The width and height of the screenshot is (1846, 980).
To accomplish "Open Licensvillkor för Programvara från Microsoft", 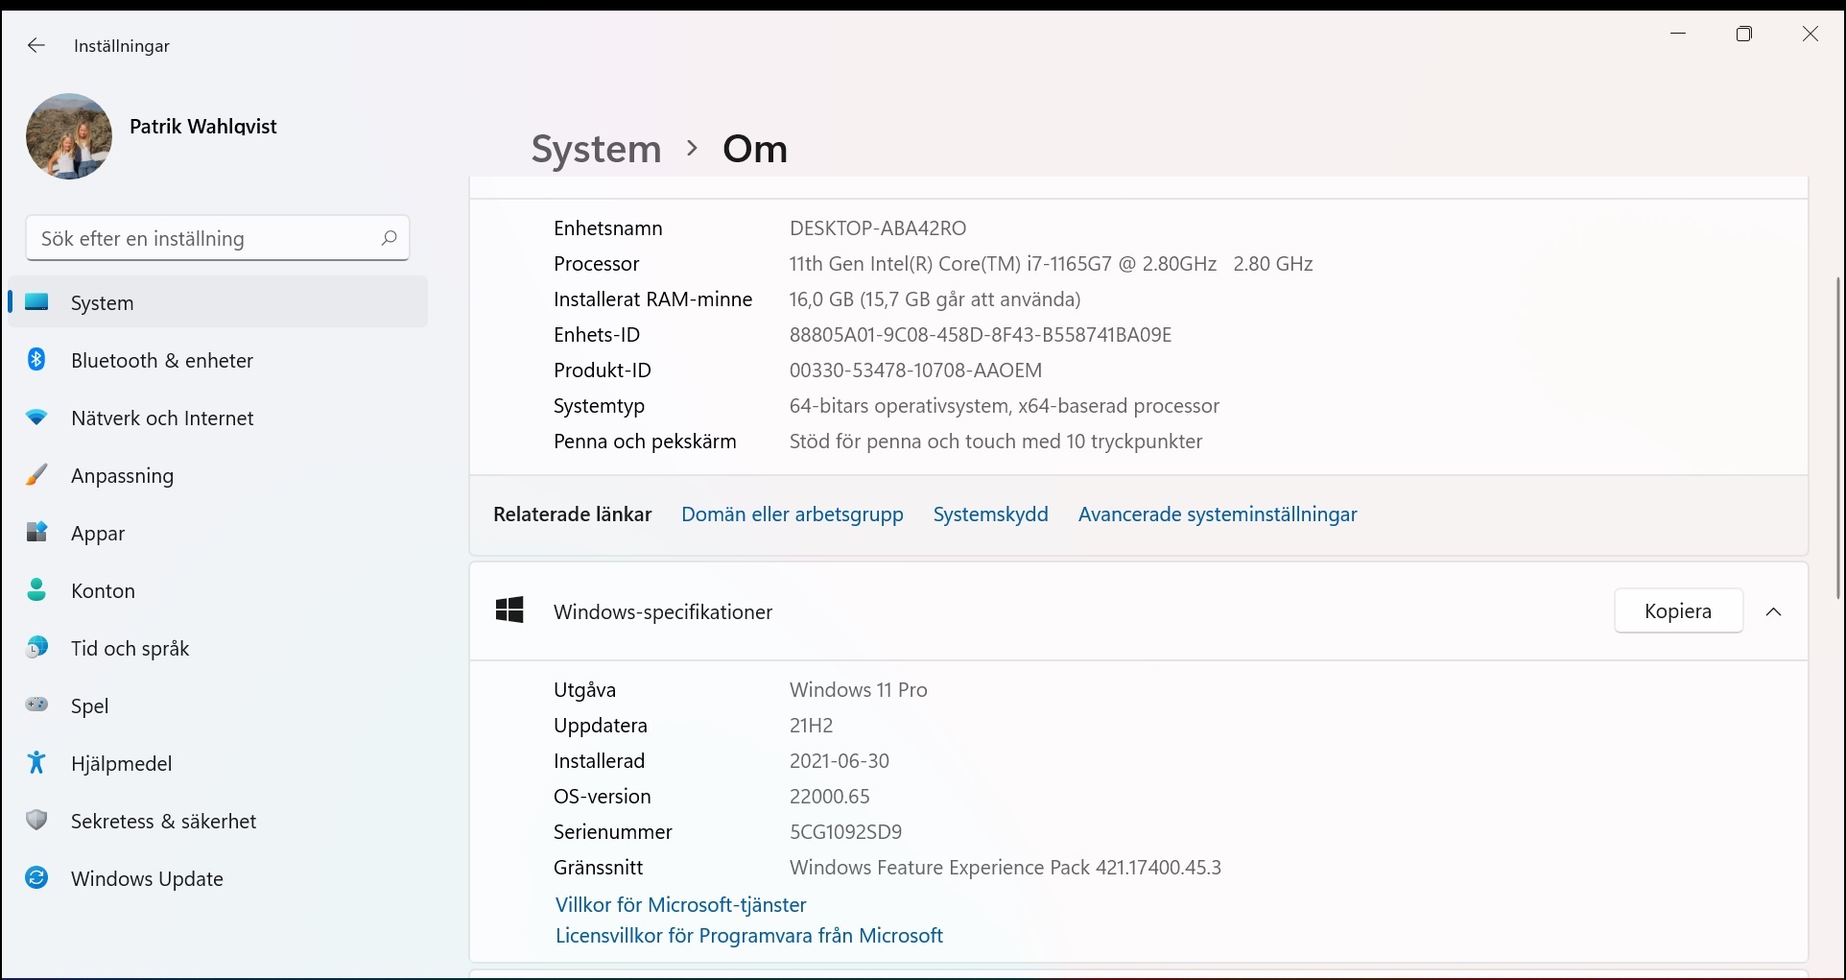I will pyautogui.click(x=749, y=935).
